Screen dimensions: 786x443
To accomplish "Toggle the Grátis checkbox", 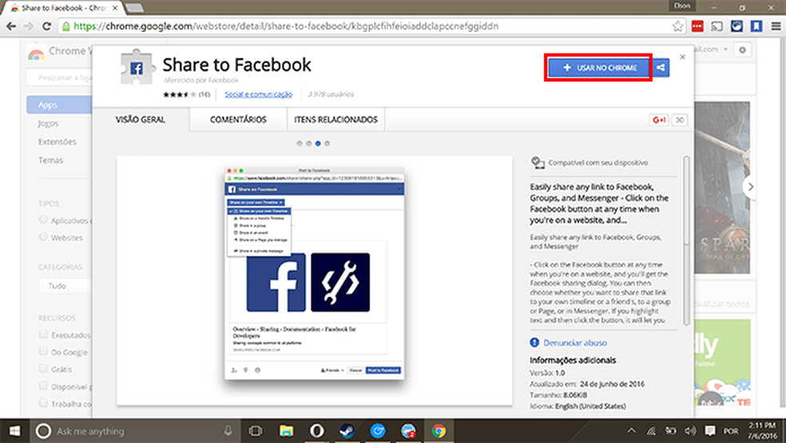I will pos(43,369).
